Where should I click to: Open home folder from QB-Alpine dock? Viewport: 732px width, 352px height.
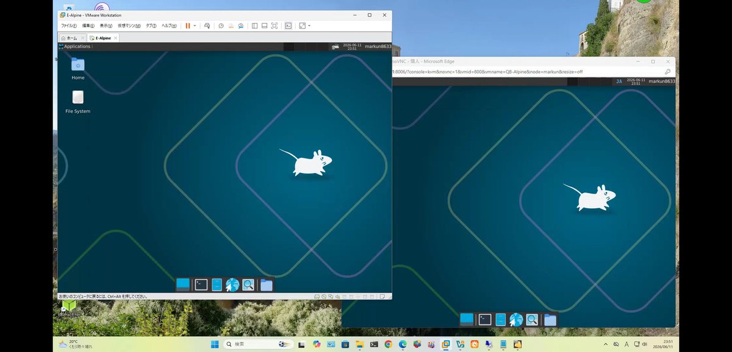550,319
